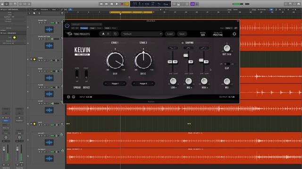Viewport: 302px width, 169px height.
Task: Open the Default preset dropdown in Kelvin
Action: pyautogui.click(x=142, y=34)
